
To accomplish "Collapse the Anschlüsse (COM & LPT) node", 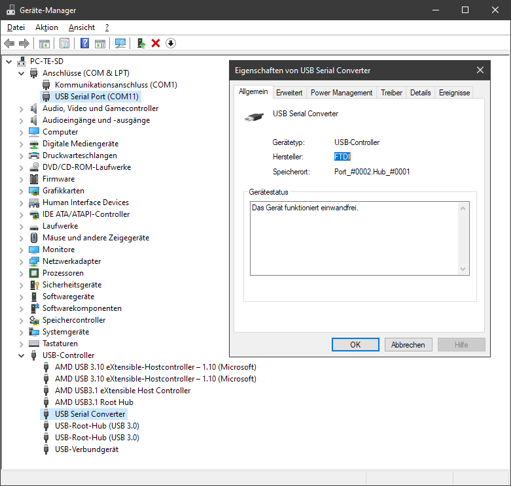I will [22, 73].
